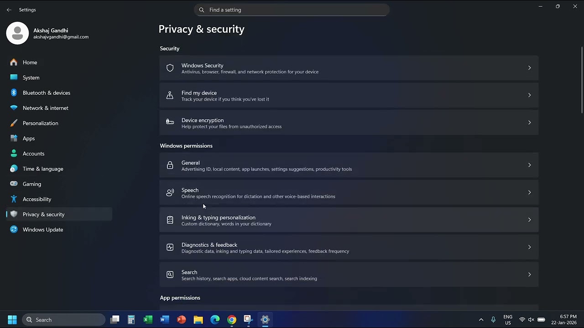Click the Apps icon in sidebar
This screenshot has height=328, width=584.
tap(14, 138)
